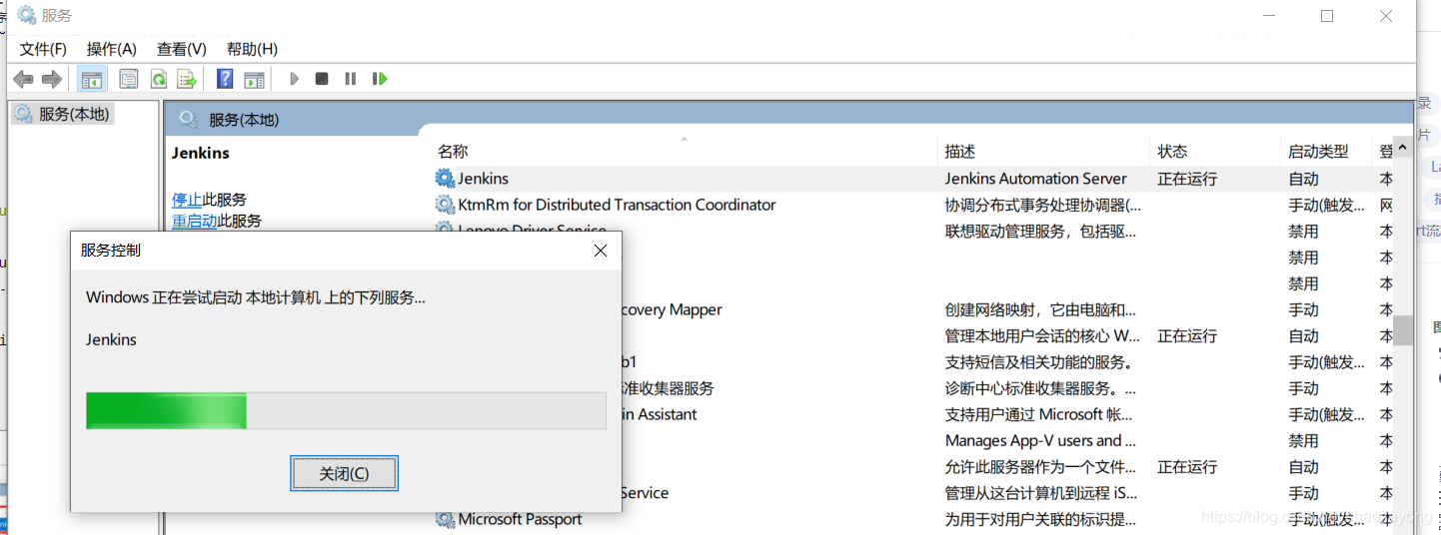The image size is (1441, 535).
Task: Go forward with the right arrow toolbar icon
Action: [x=51, y=79]
